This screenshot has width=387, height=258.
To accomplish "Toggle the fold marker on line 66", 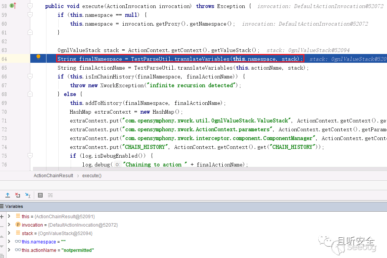I will [x=30, y=77].
